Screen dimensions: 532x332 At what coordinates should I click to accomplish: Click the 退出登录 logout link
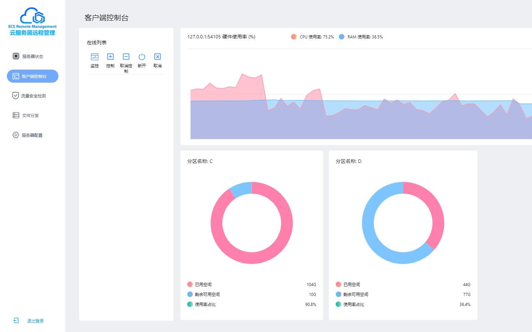(35, 321)
